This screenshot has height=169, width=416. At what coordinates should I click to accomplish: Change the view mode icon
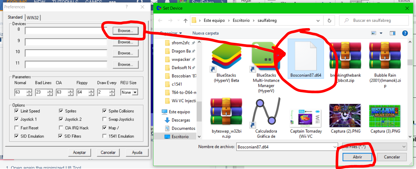click(374, 33)
